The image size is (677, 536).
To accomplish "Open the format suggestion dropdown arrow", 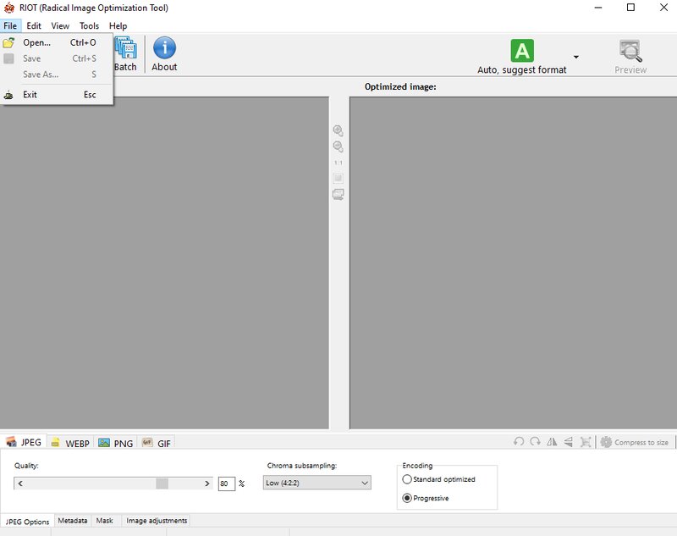I will tap(576, 57).
